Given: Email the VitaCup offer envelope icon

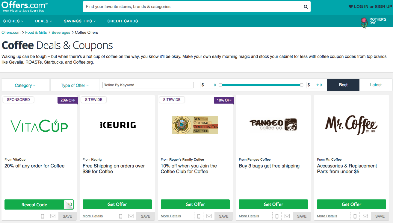Looking at the screenshot, I should pyautogui.click(x=52, y=216).
